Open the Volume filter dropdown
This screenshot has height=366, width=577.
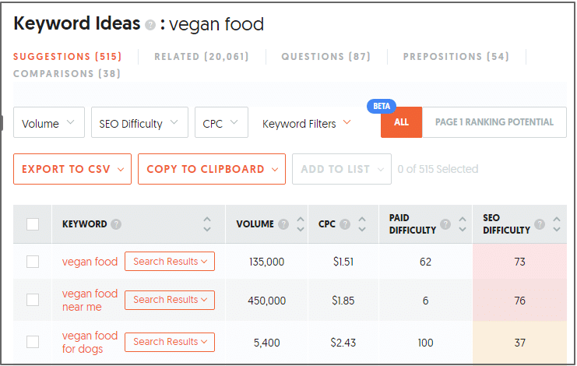[x=49, y=122]
